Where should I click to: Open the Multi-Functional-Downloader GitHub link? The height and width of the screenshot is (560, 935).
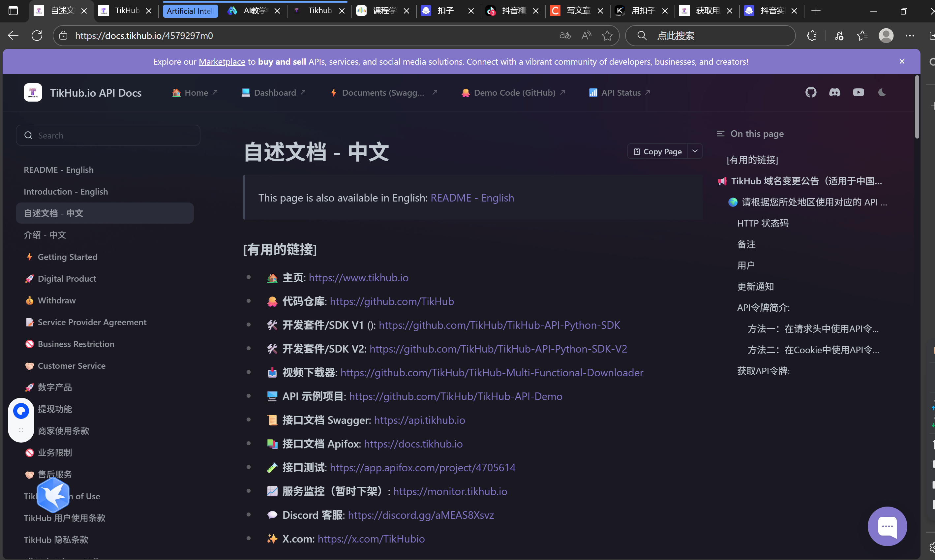tap(492, 372)
